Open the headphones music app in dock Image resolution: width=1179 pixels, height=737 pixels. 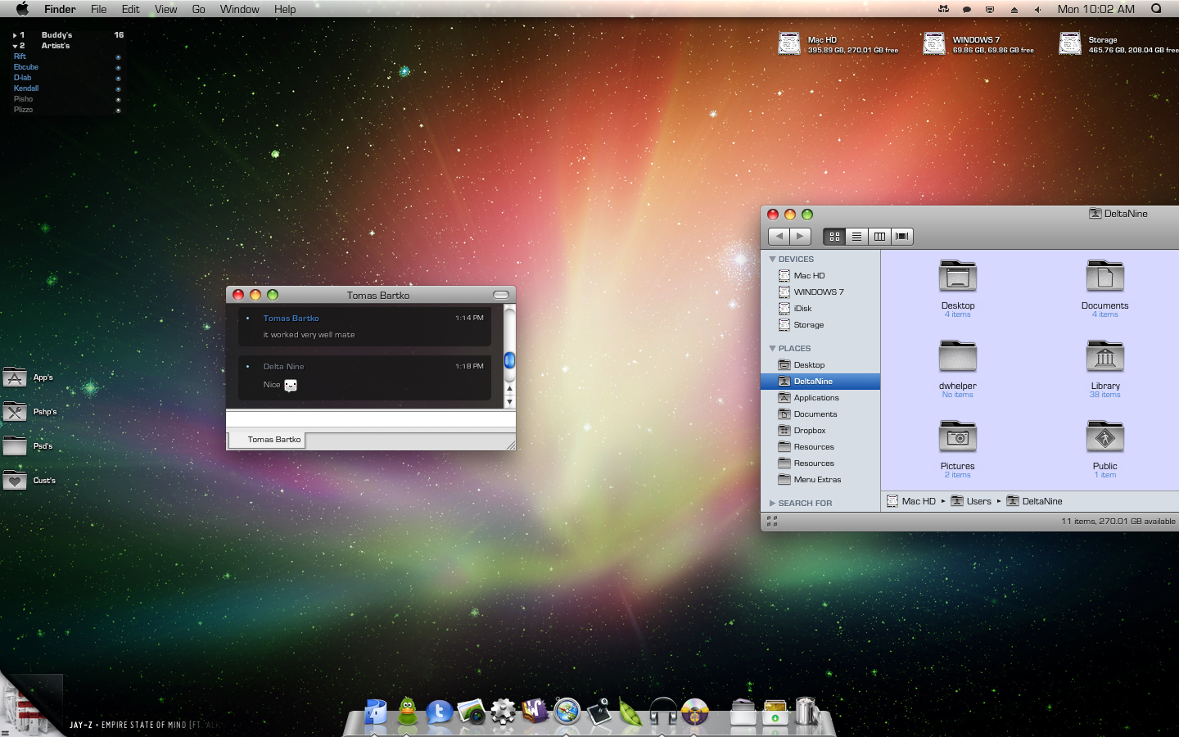point(662,711)
